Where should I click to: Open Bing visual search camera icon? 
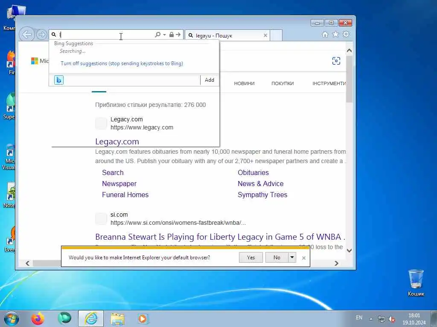click(336, 61)
